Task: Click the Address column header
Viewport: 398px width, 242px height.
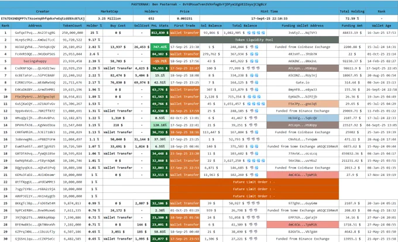Action: coord(35,26)
